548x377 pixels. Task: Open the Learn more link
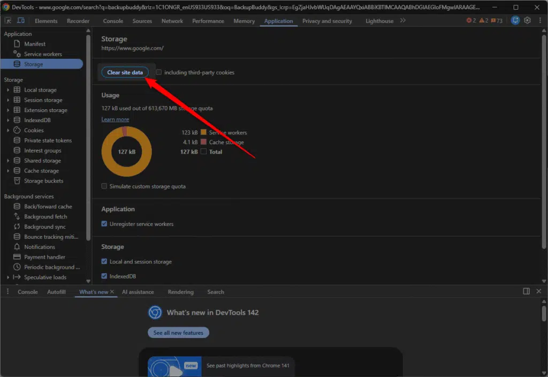115,119
